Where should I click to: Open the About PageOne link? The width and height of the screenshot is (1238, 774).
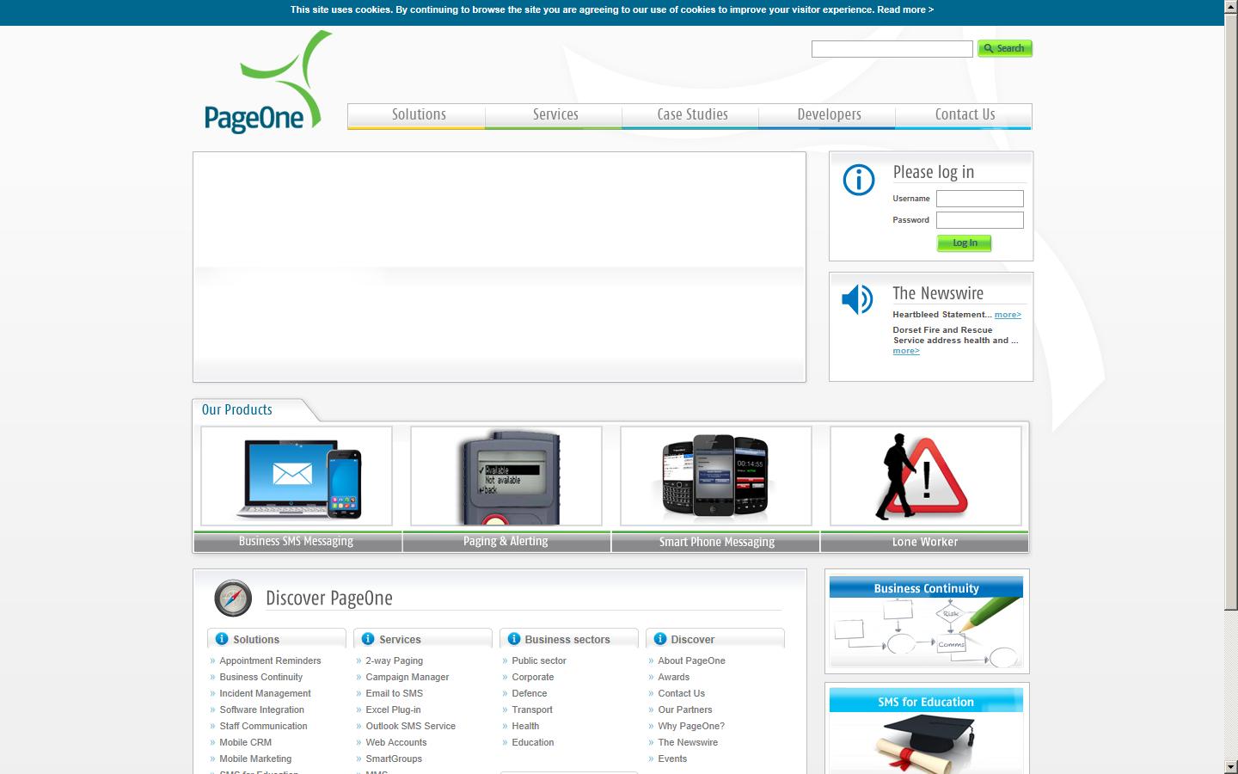coord(691,660)
